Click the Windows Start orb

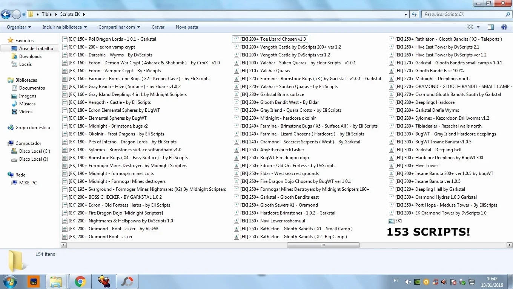[x=10, y=281]
